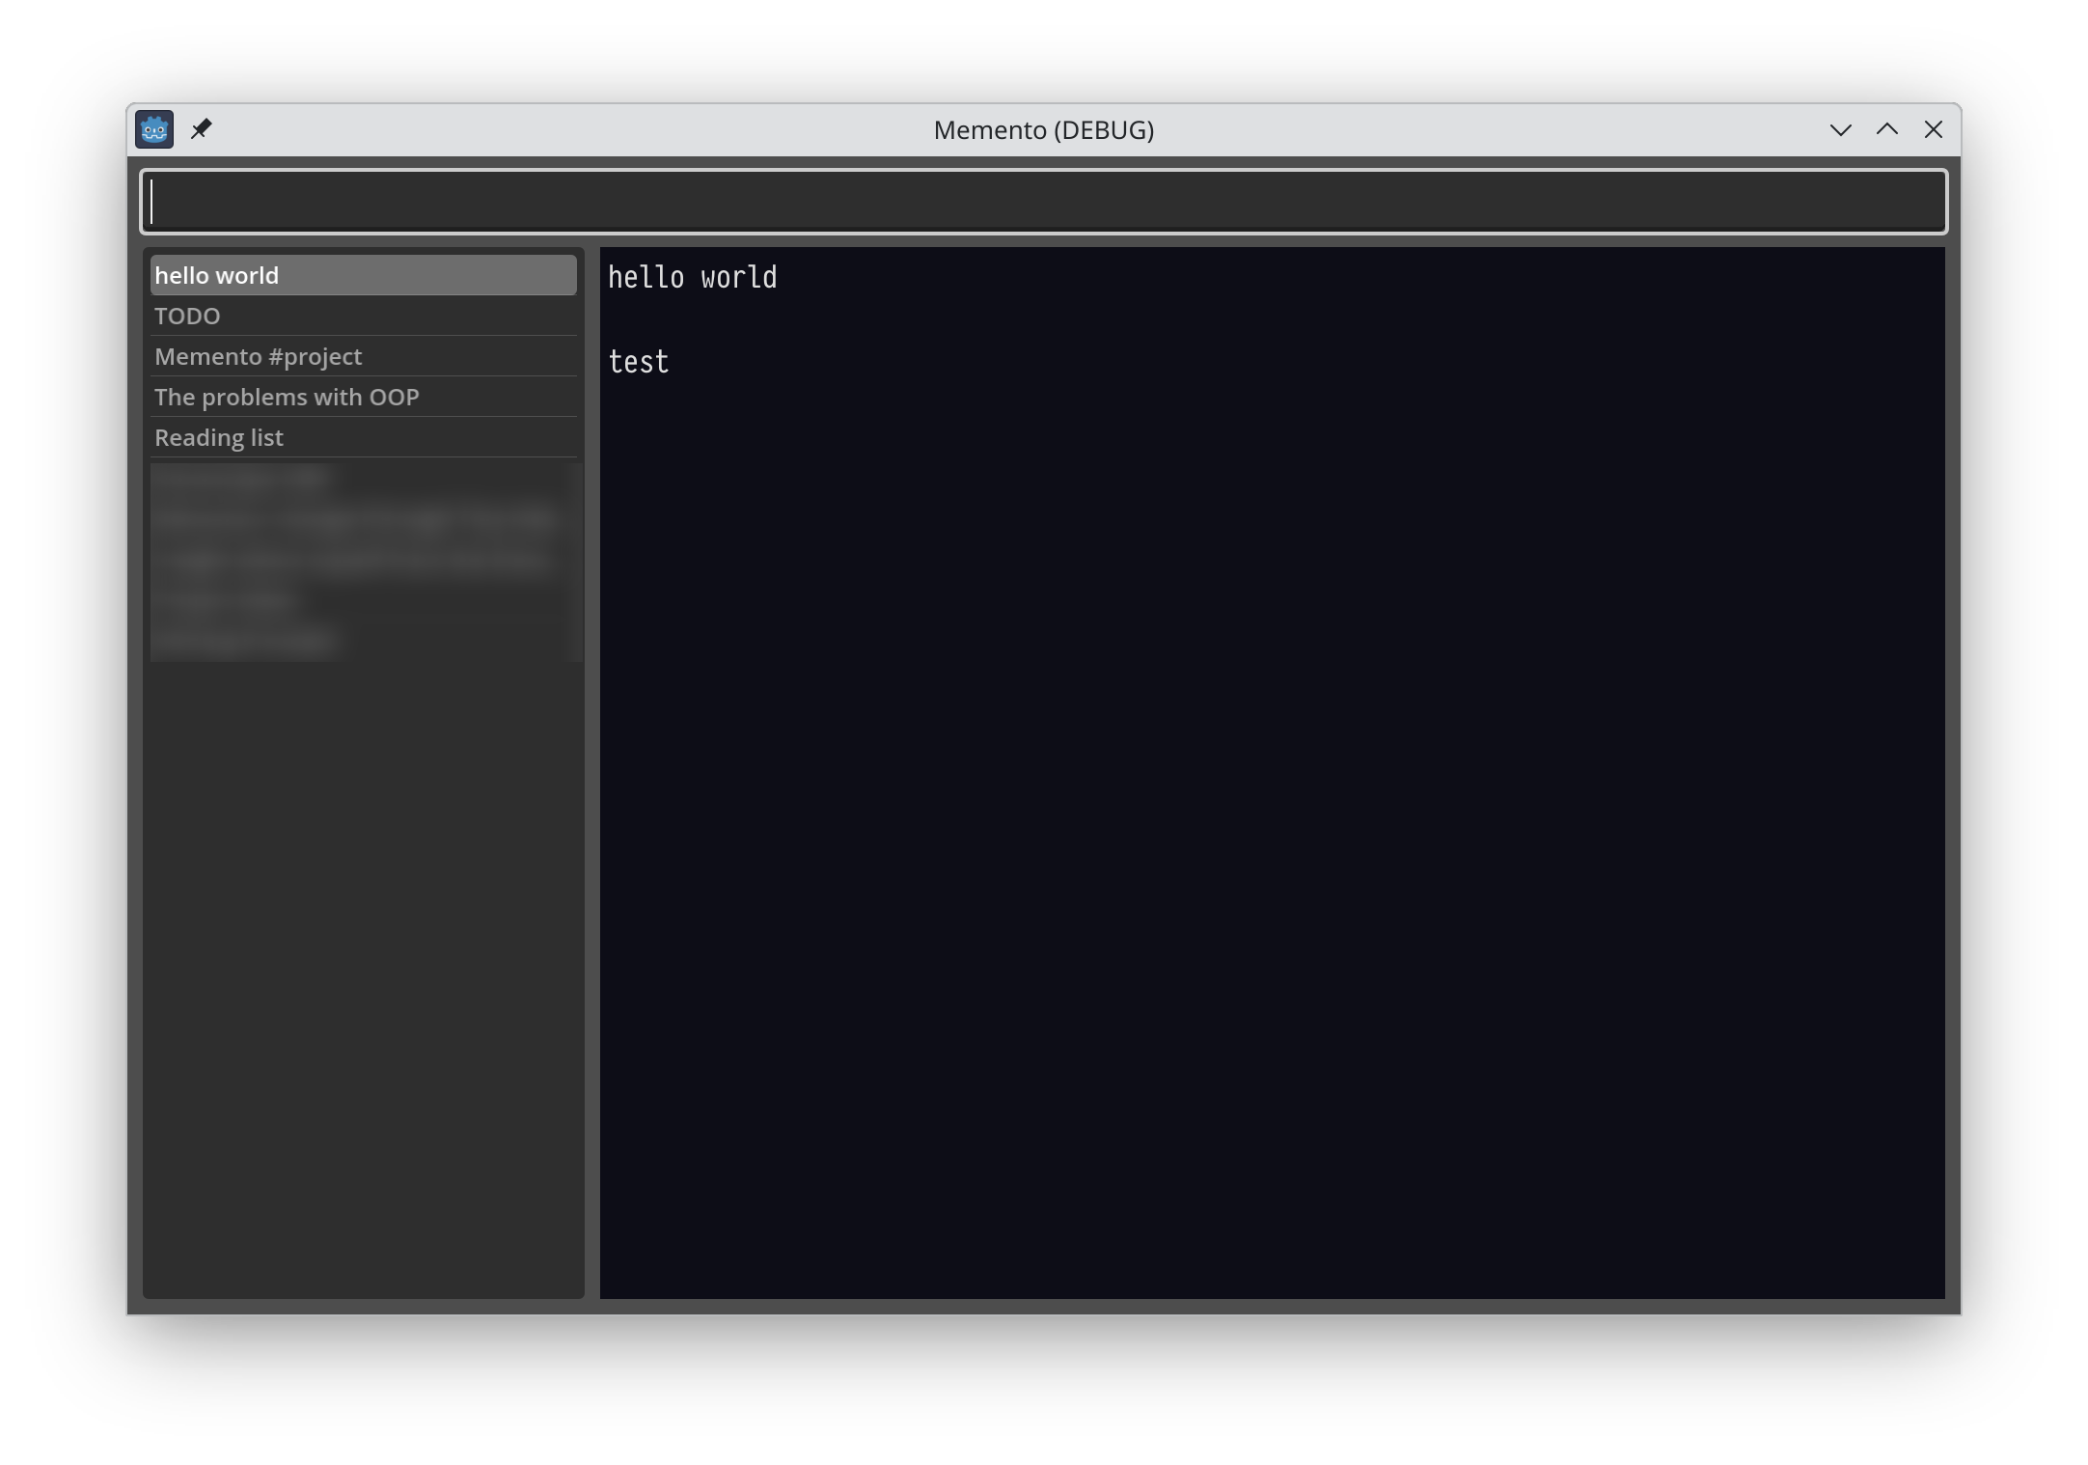This screenshot has width=2088, height=1465.
Task: Select the hello world note in list
Action: 363,276
